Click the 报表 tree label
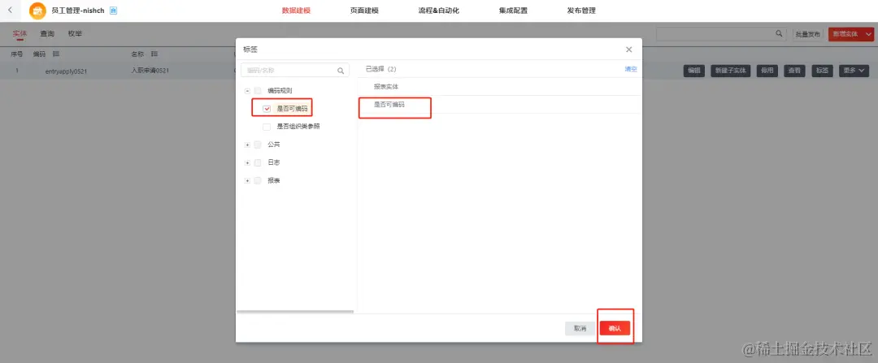 coord(274,180)
